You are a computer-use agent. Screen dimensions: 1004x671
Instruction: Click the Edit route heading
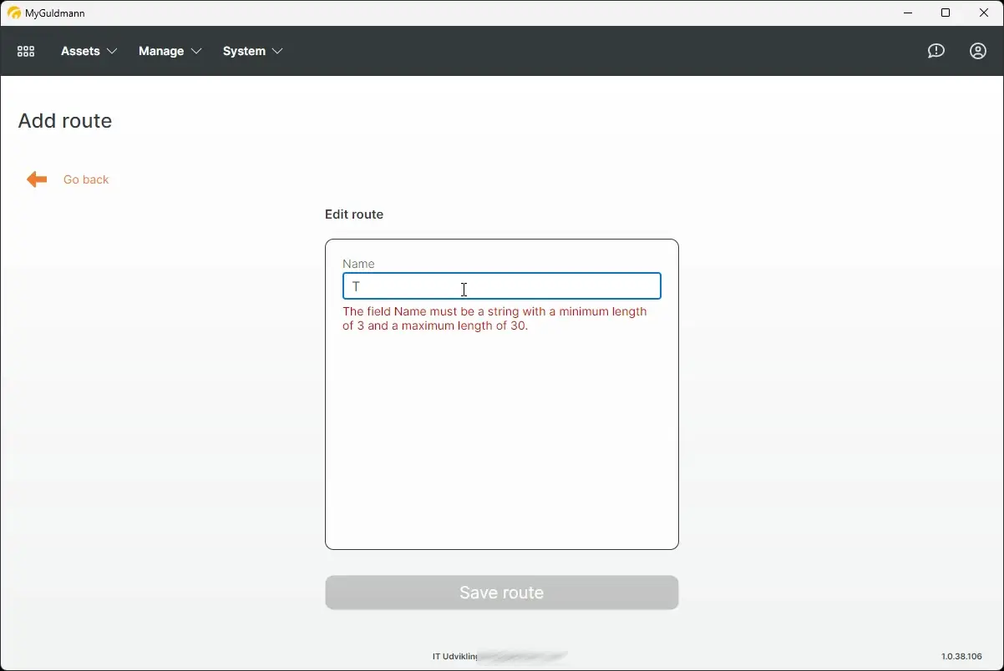click(353, 214)
